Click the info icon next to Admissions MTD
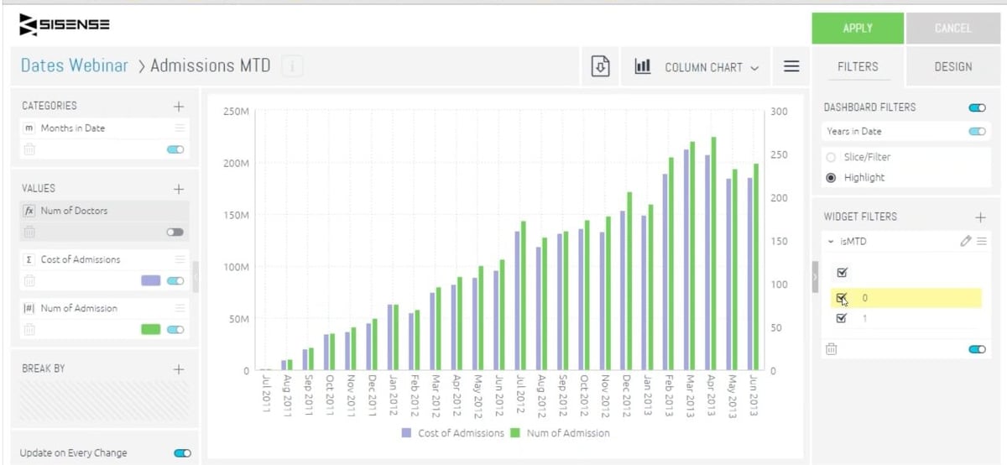Screen dimensions: 1007x465 292,65
